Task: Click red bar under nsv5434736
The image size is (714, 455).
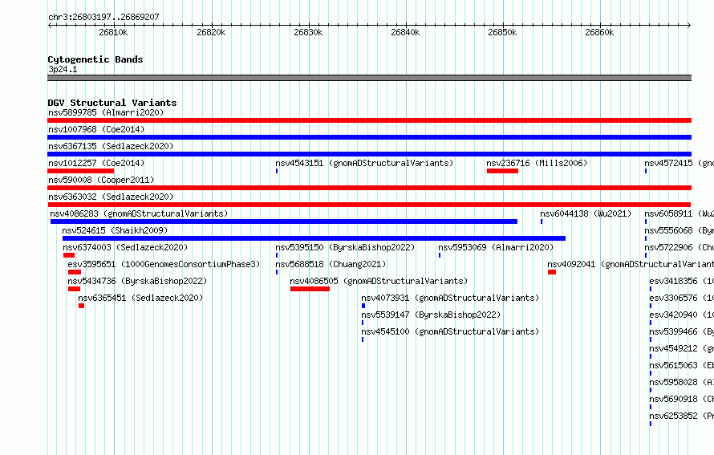Action: (74, 289)
